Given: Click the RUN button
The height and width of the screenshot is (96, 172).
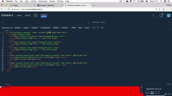Looking at the screenshot, I should click(19, 15).
